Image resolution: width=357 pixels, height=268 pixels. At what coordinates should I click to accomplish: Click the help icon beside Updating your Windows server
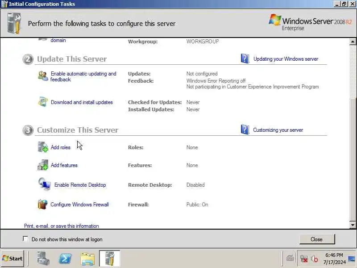coord(245,59)
